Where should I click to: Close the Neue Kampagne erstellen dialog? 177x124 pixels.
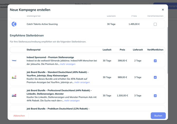(x=163, y=10)
